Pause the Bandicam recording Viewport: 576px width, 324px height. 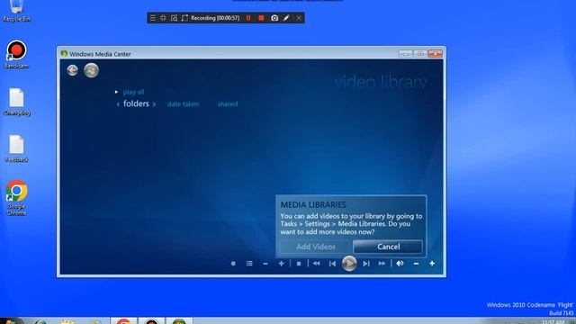click(248, 18)
